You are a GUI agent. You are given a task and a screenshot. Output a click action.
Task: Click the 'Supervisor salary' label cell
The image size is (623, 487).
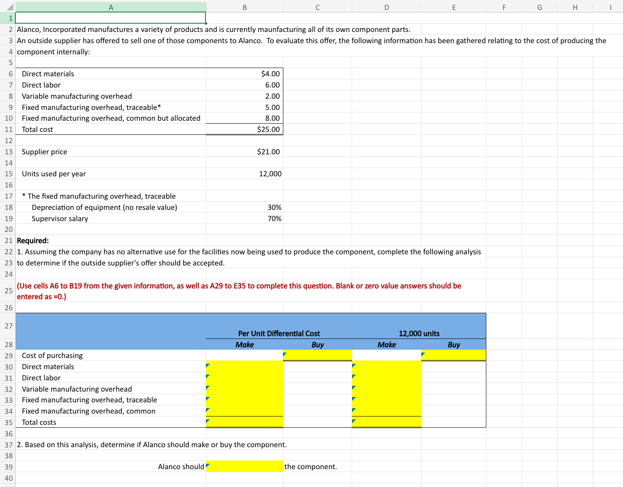point(111,219)
